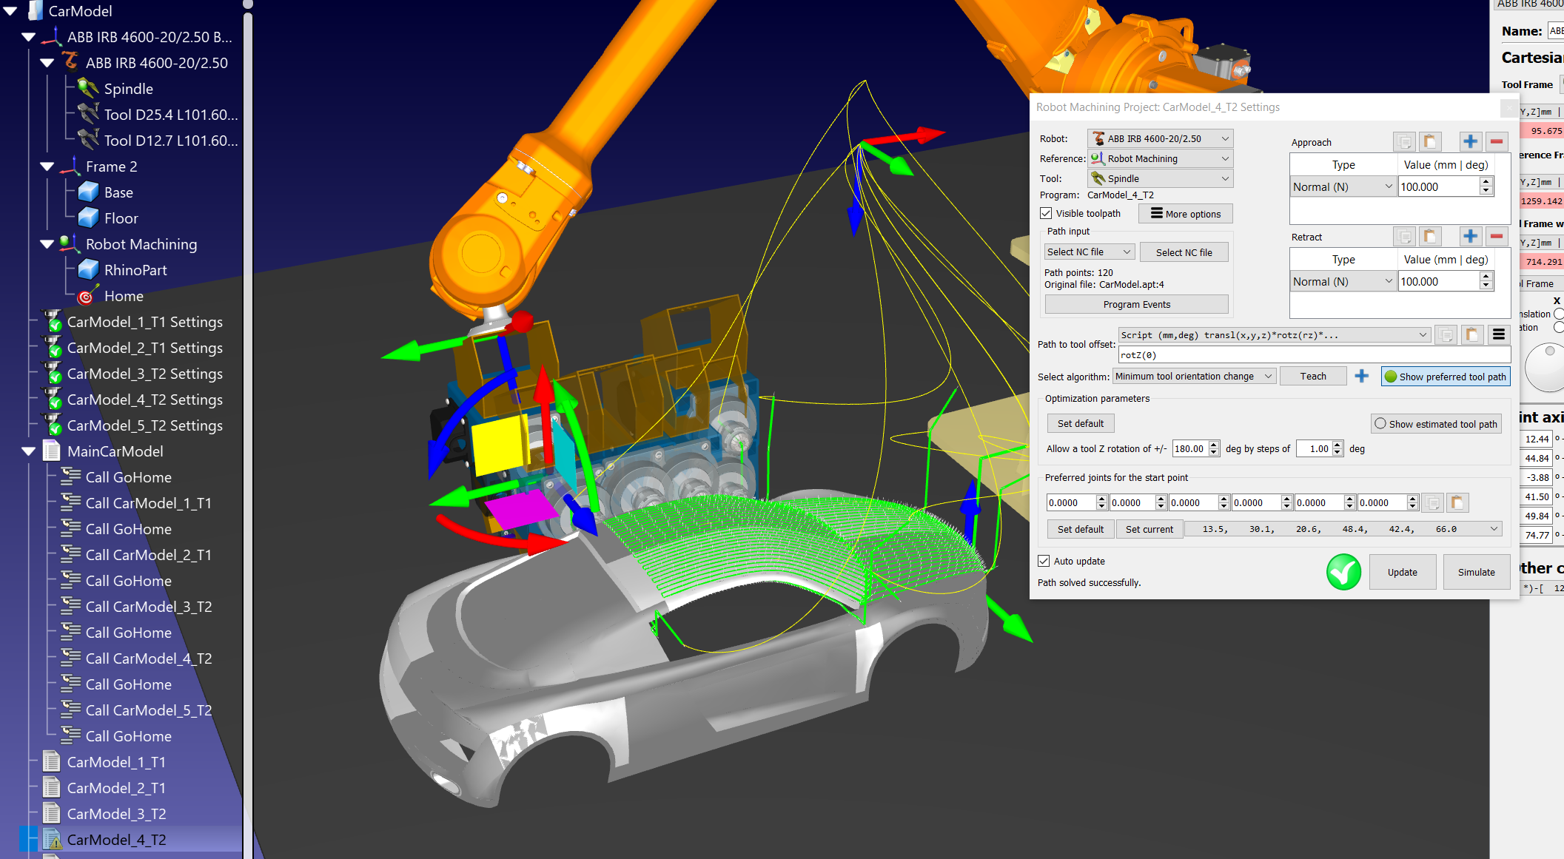This screenshot has width=1564, height=859.
Task: Click the Retract paste icon
Action: pyautogui.click(x=1429, y=236)
